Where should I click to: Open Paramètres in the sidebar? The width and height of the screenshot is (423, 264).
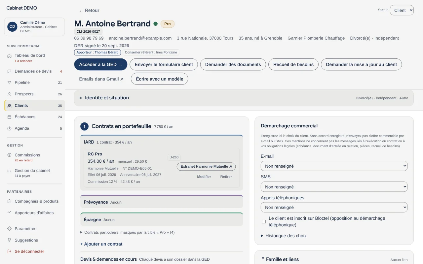point(34,229)
